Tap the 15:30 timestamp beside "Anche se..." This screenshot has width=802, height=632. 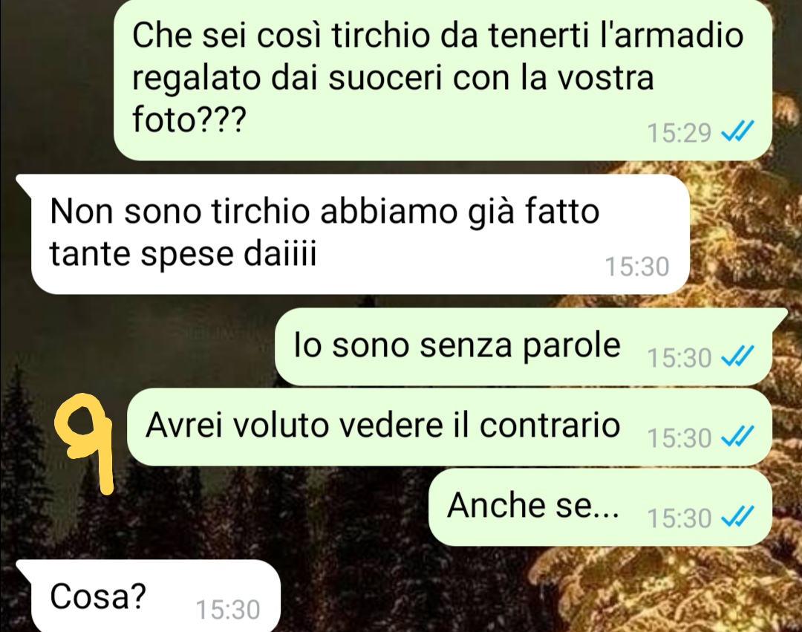[679, 518]
